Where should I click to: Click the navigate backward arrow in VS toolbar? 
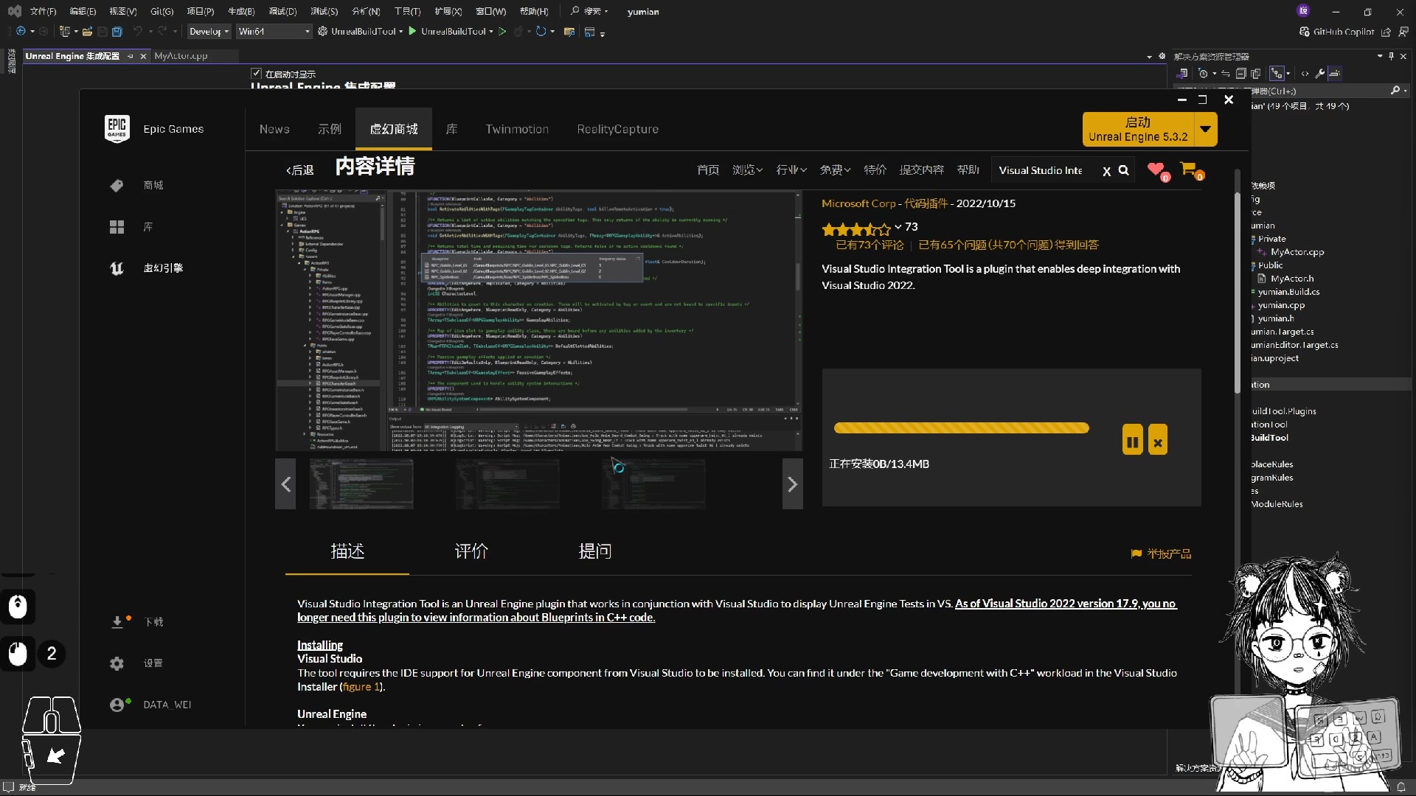(x=21, y=32)
